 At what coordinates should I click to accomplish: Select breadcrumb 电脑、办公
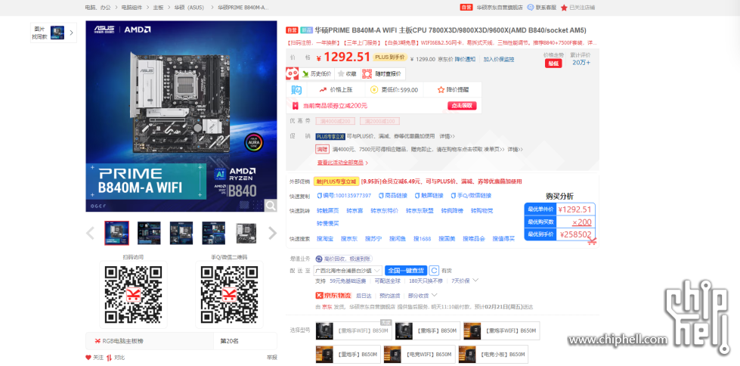[x=98, y=8]
